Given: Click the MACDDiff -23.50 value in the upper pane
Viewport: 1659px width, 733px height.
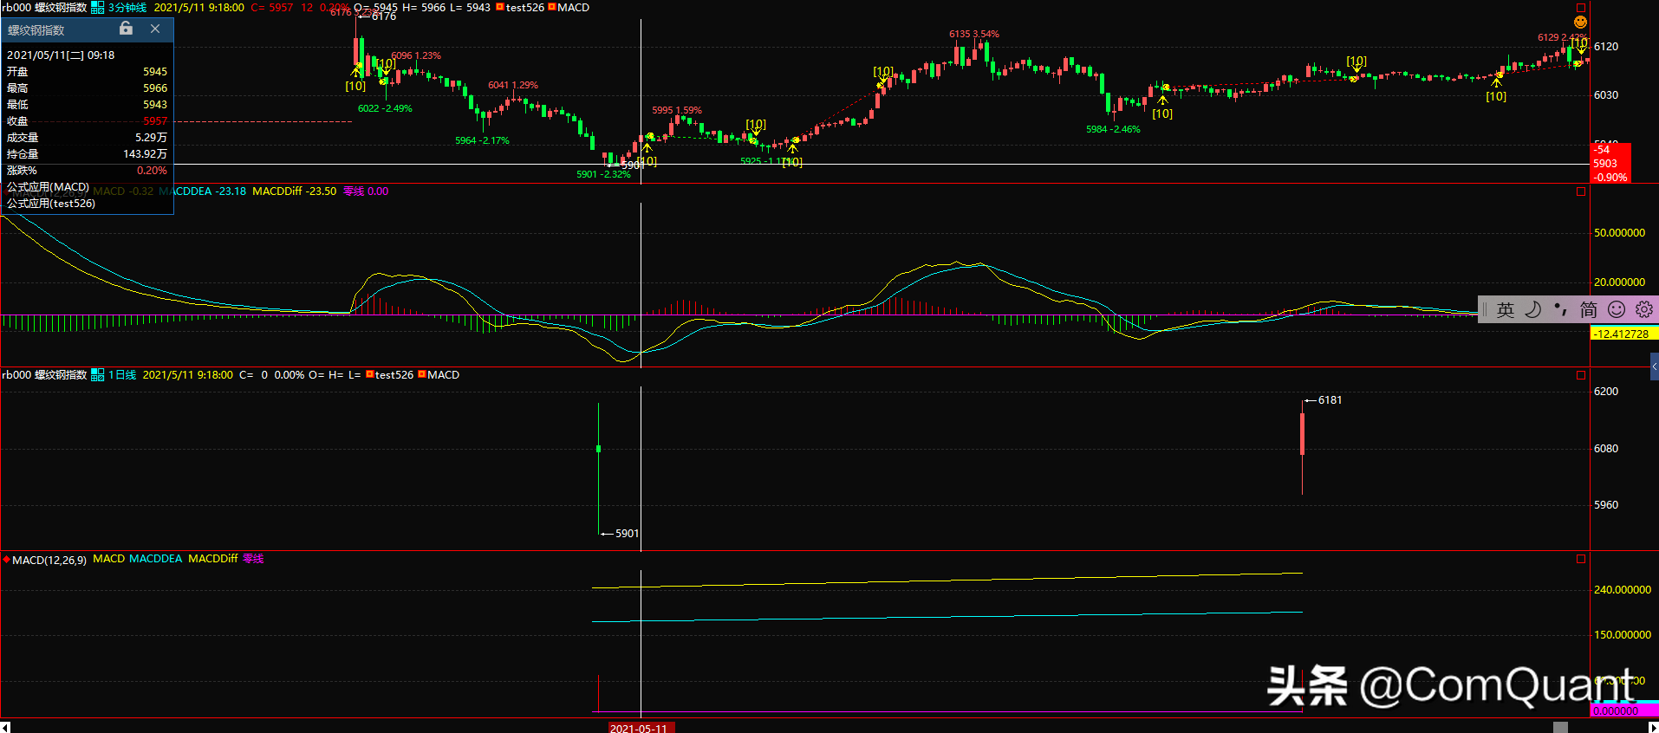Looking at the screenshot, I should (x=295, y=191).
